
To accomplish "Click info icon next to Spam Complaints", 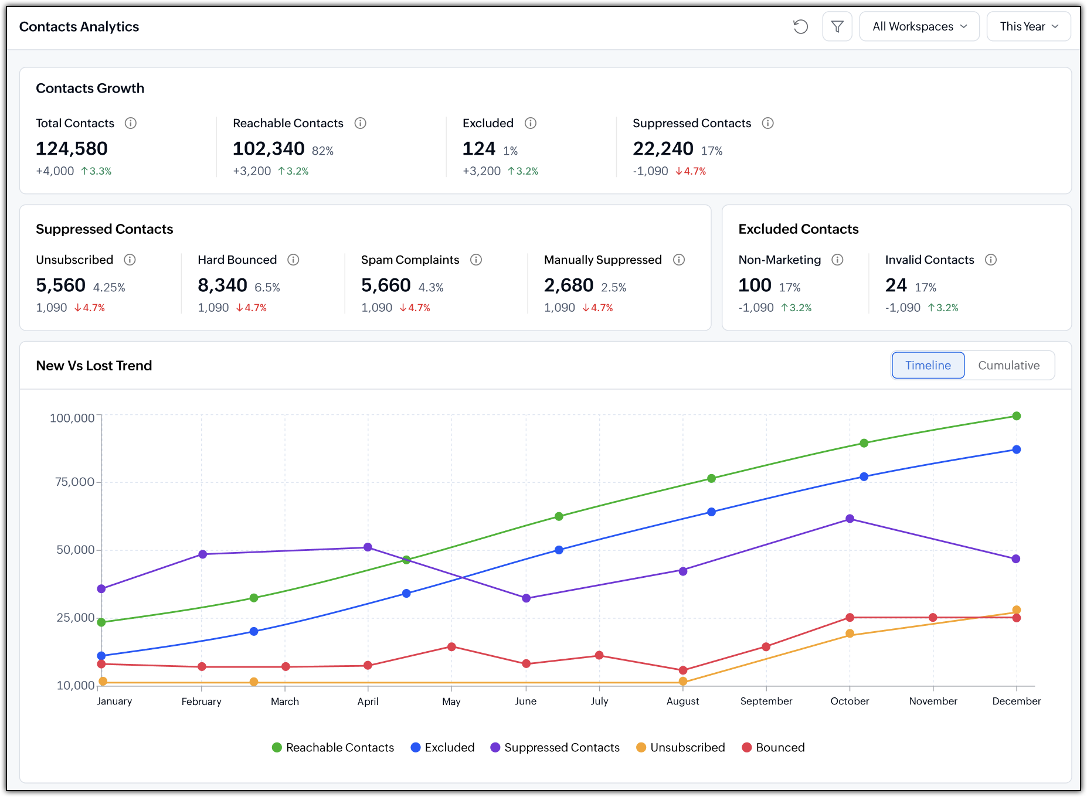I will coord(476,260).
